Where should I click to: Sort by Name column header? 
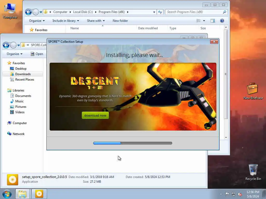75,28
